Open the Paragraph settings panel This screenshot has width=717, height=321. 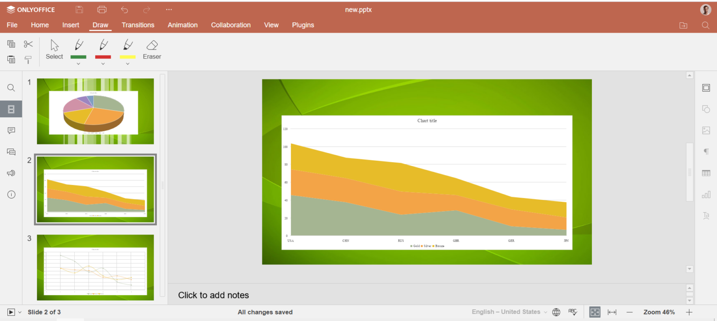(706, 151)
